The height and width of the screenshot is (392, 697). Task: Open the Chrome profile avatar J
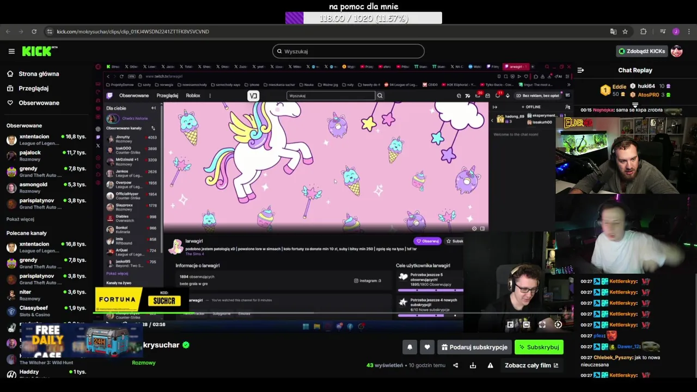click(676, 32)
